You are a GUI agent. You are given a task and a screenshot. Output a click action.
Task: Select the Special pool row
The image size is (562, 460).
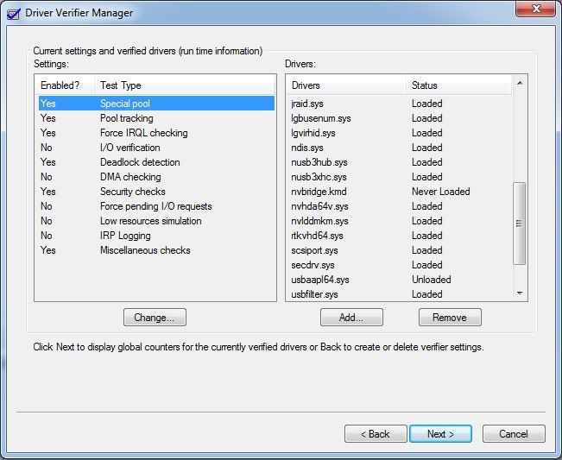click(x=156, y=104)
